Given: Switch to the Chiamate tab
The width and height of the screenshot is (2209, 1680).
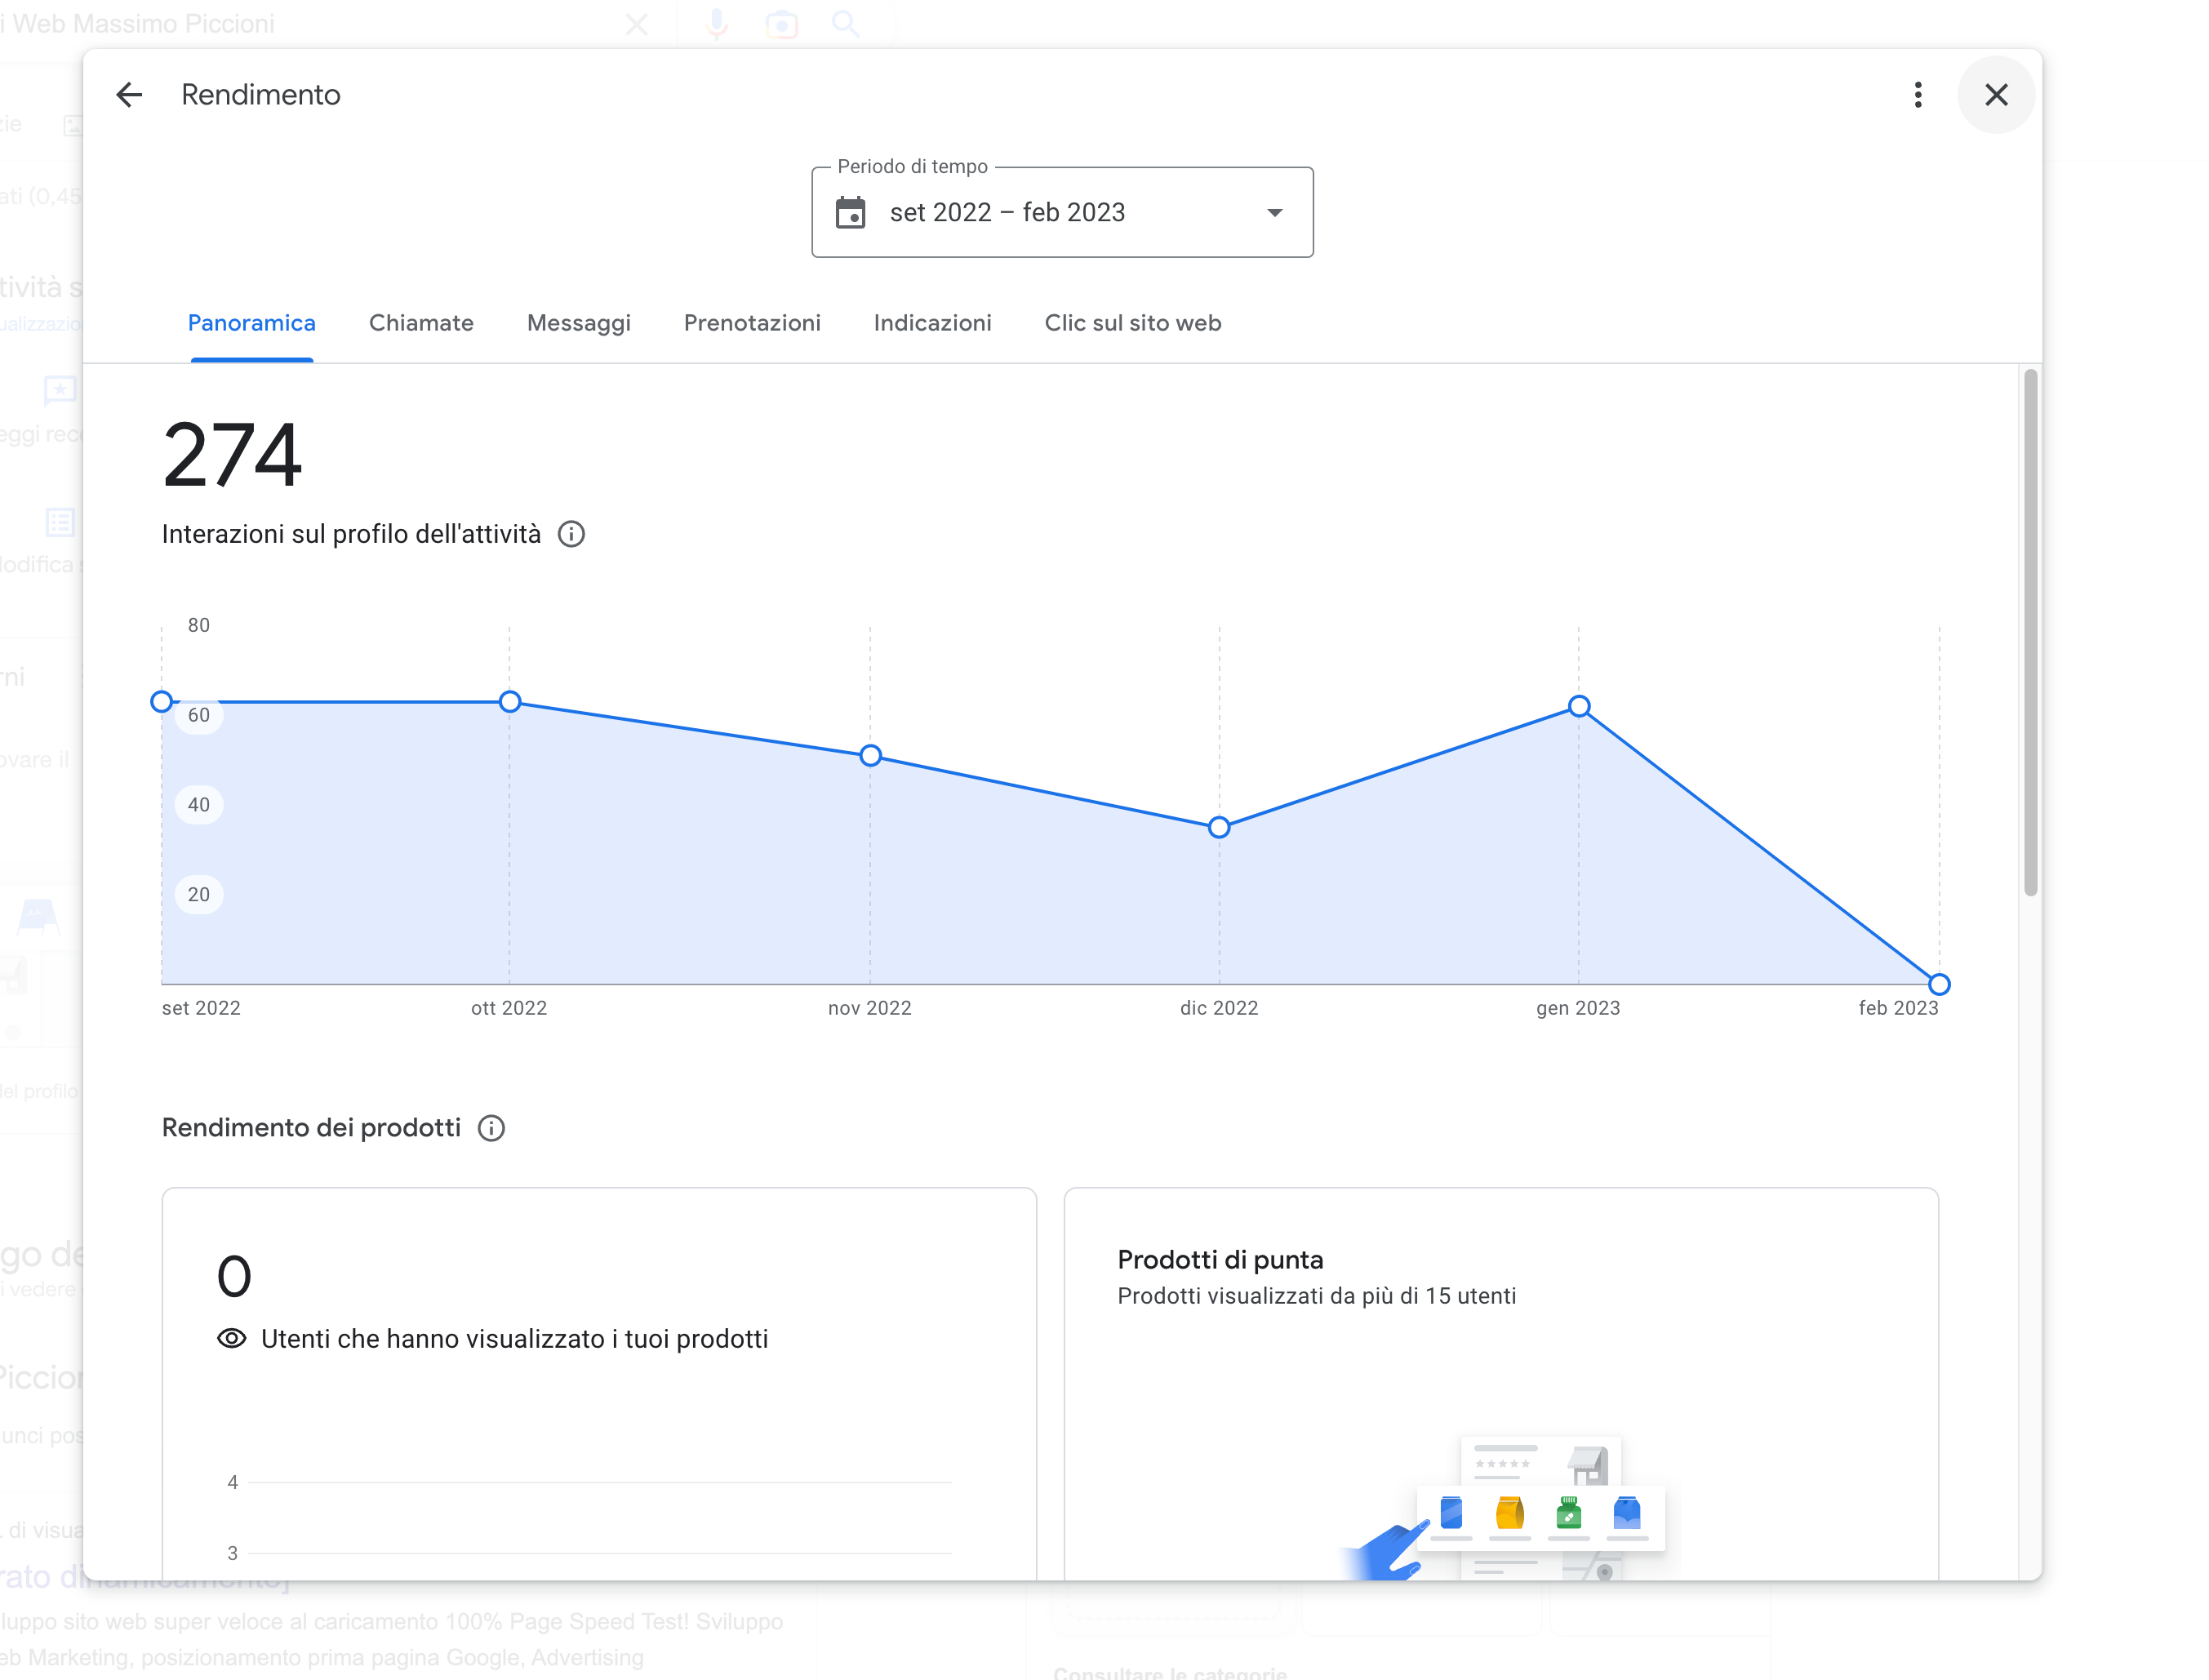Looking at the screenshot, I should pos(421,323).
